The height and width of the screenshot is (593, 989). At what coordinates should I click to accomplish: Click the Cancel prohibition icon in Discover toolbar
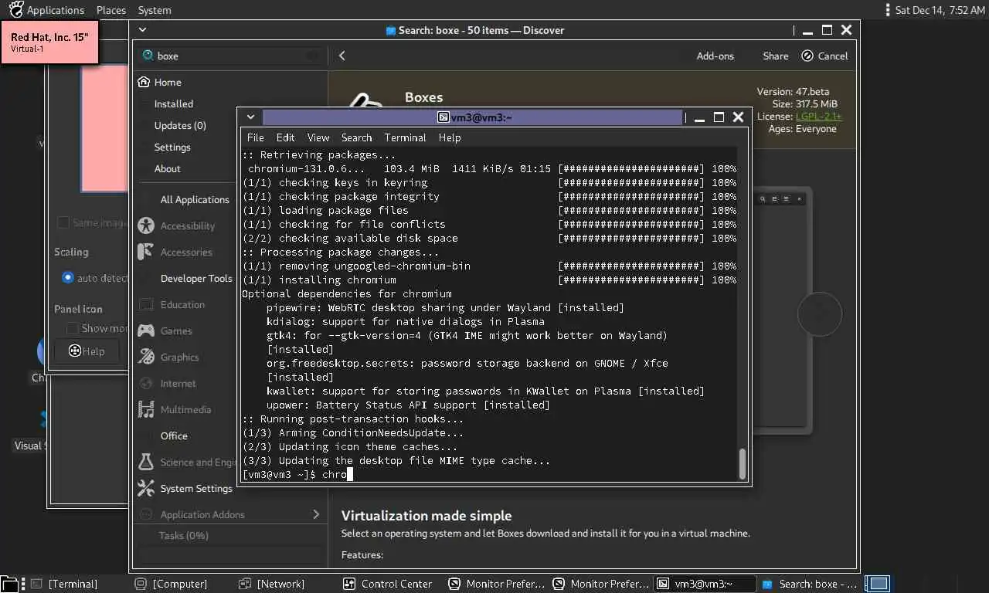[807, 56]
